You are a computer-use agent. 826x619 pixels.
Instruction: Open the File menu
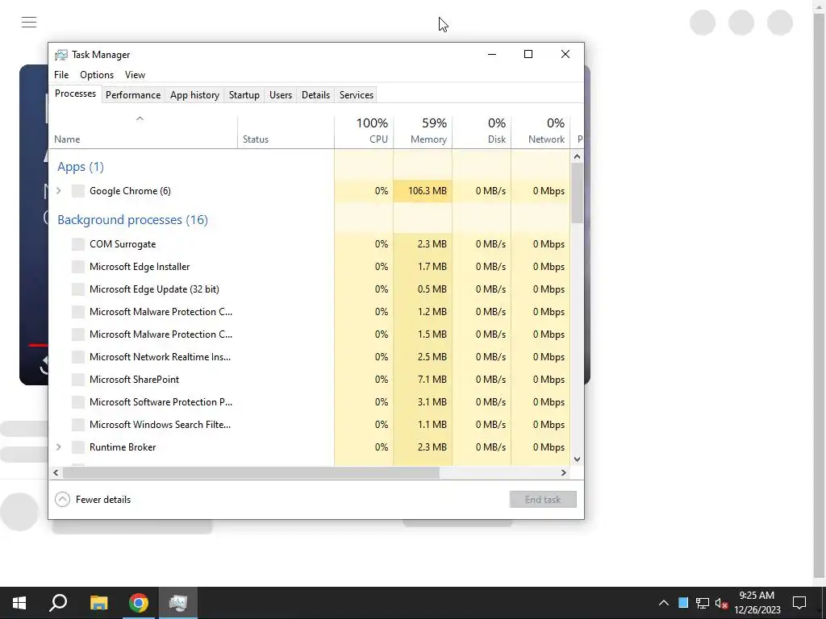[61, 75]
